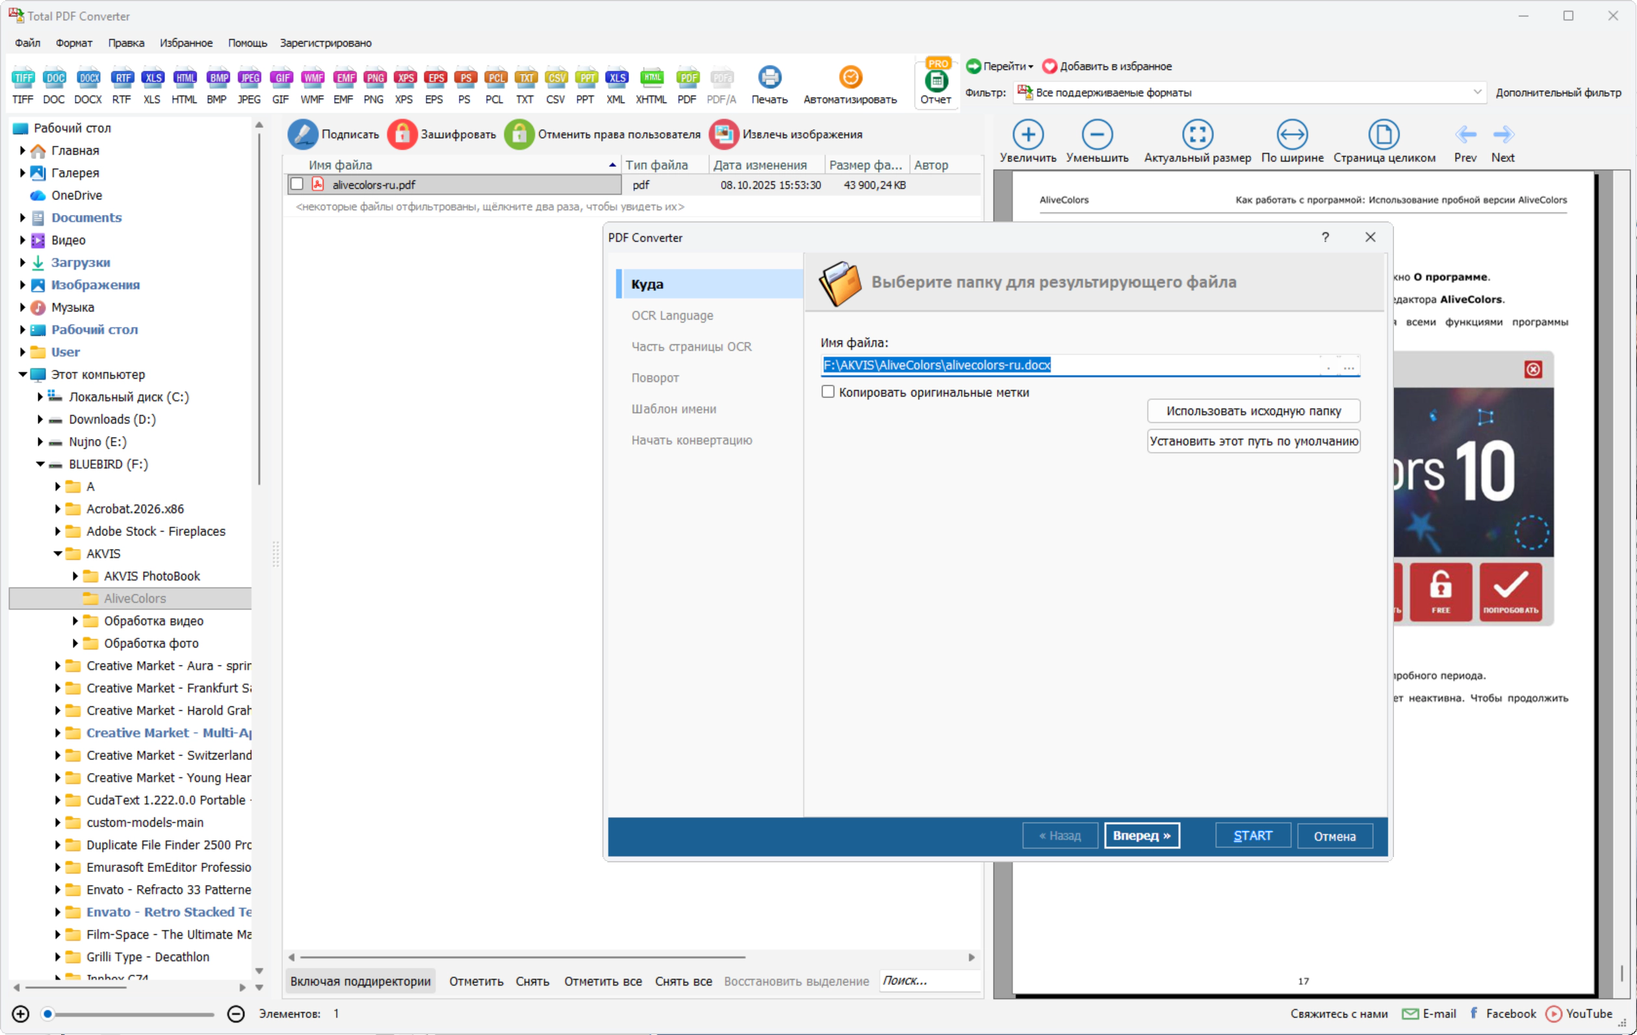Expand the AKVIS PhotoBook folder
The width and height of the screenshot is (1637, 1035).
(75, 576)
